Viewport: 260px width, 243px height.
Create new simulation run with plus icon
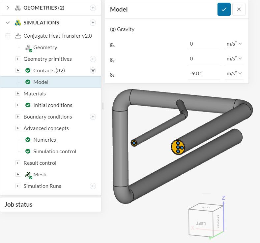pyautogui.click(x=93, y=186)
